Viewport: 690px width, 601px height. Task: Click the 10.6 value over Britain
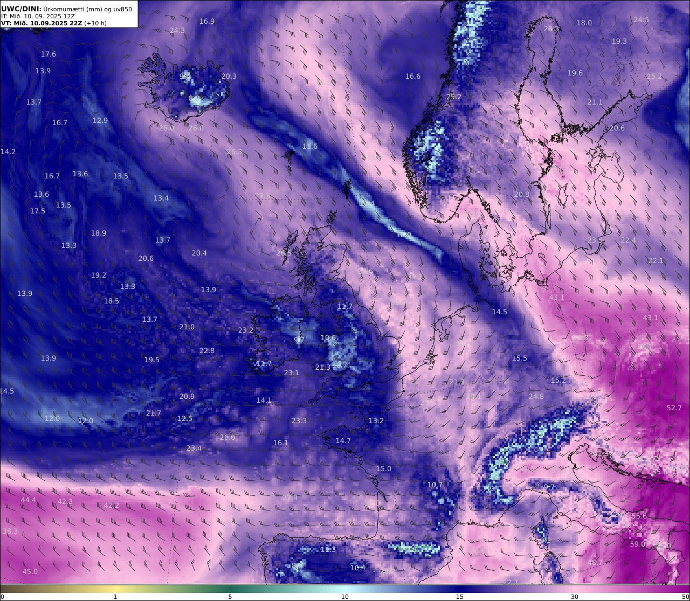pos(328,338)
